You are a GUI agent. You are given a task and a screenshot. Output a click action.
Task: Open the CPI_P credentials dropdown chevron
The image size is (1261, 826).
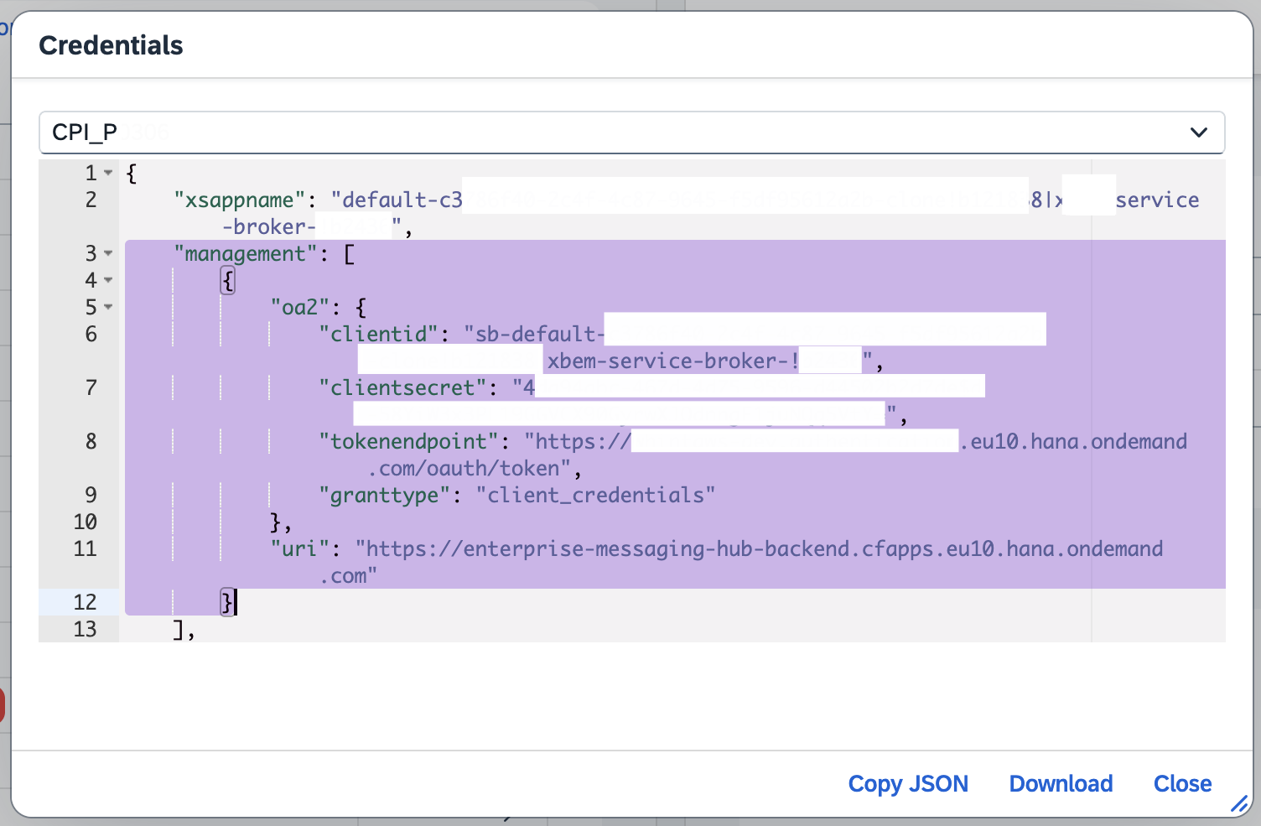coord(1198,132)
